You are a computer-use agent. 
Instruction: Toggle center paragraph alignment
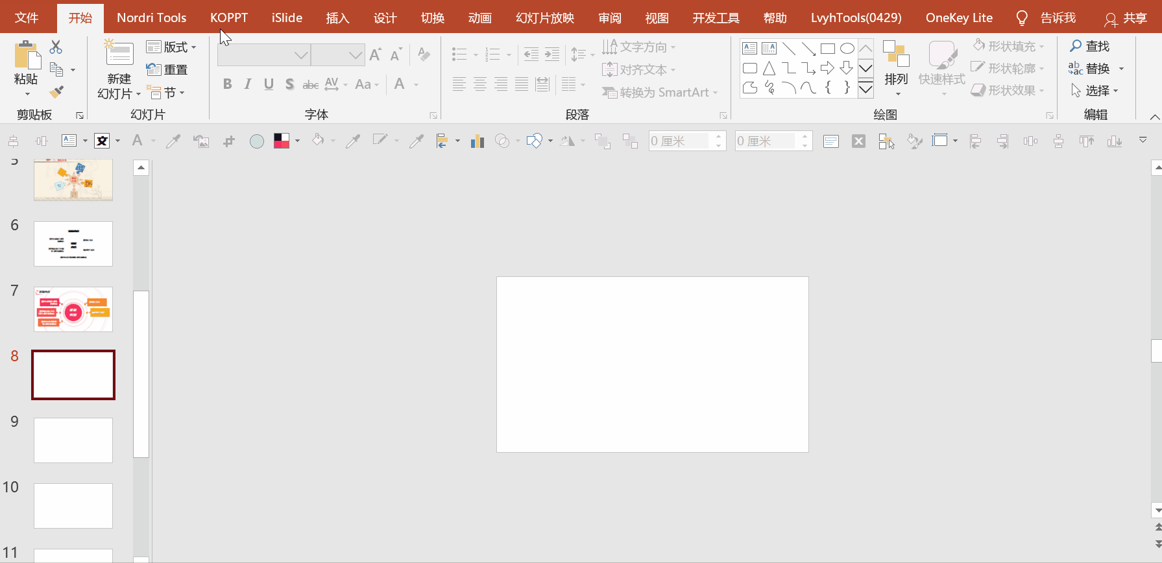480,84
